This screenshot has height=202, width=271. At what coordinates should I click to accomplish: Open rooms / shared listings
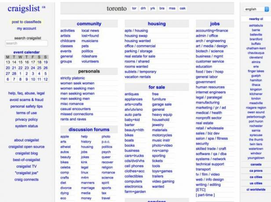137,61
